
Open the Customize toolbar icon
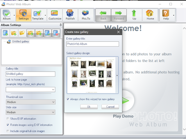55,15
